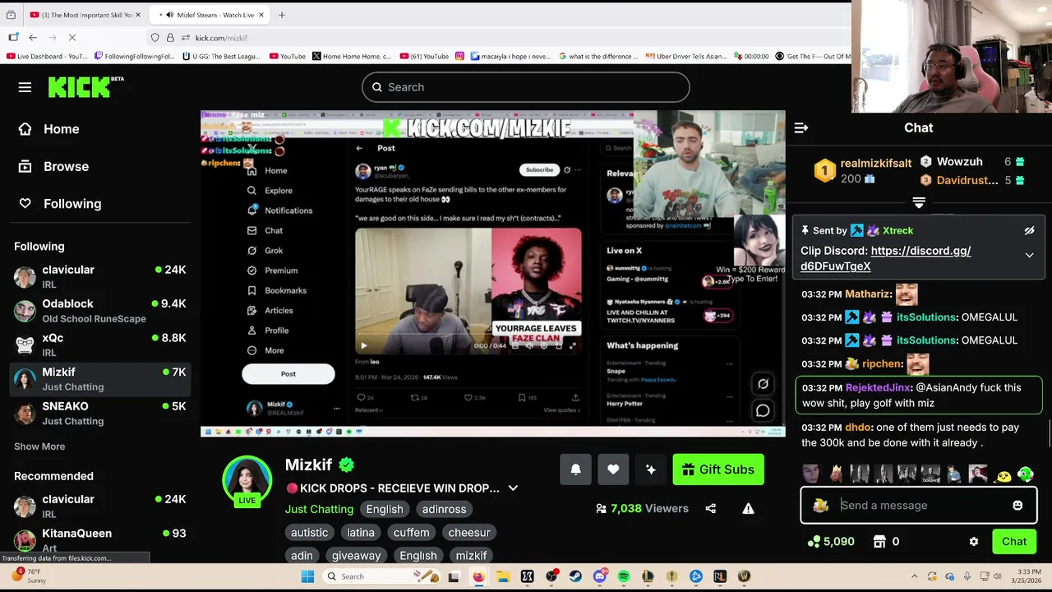The height and width of the screenshot is (592, 1052).
Task: Open clavicular channel under Following
Action: point(100,276)
